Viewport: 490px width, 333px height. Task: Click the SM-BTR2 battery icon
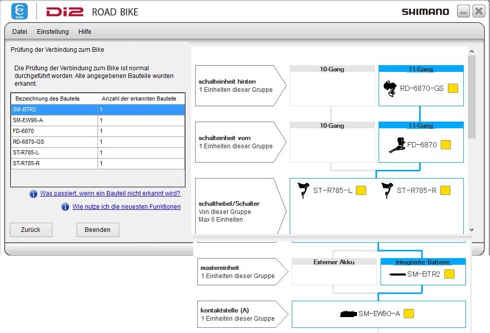[397, 275]
